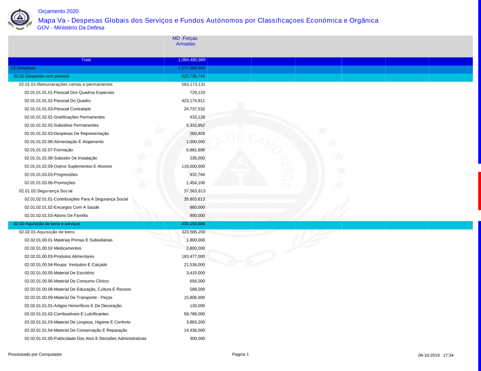Click '02.02-Aquisição de bens e serviços' row
The image size is (481, 371).
(47, 224)
